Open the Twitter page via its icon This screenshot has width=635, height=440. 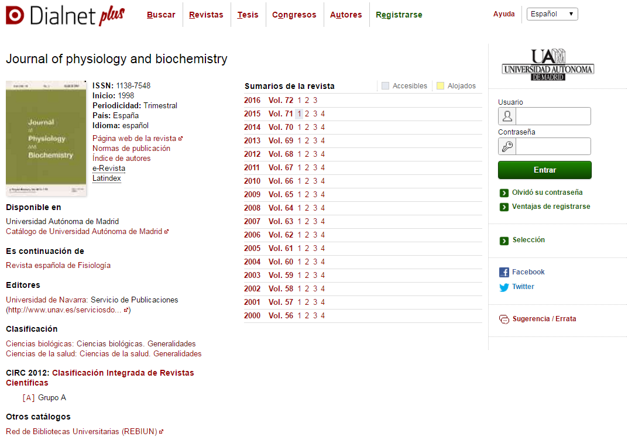tap(503, 287)
